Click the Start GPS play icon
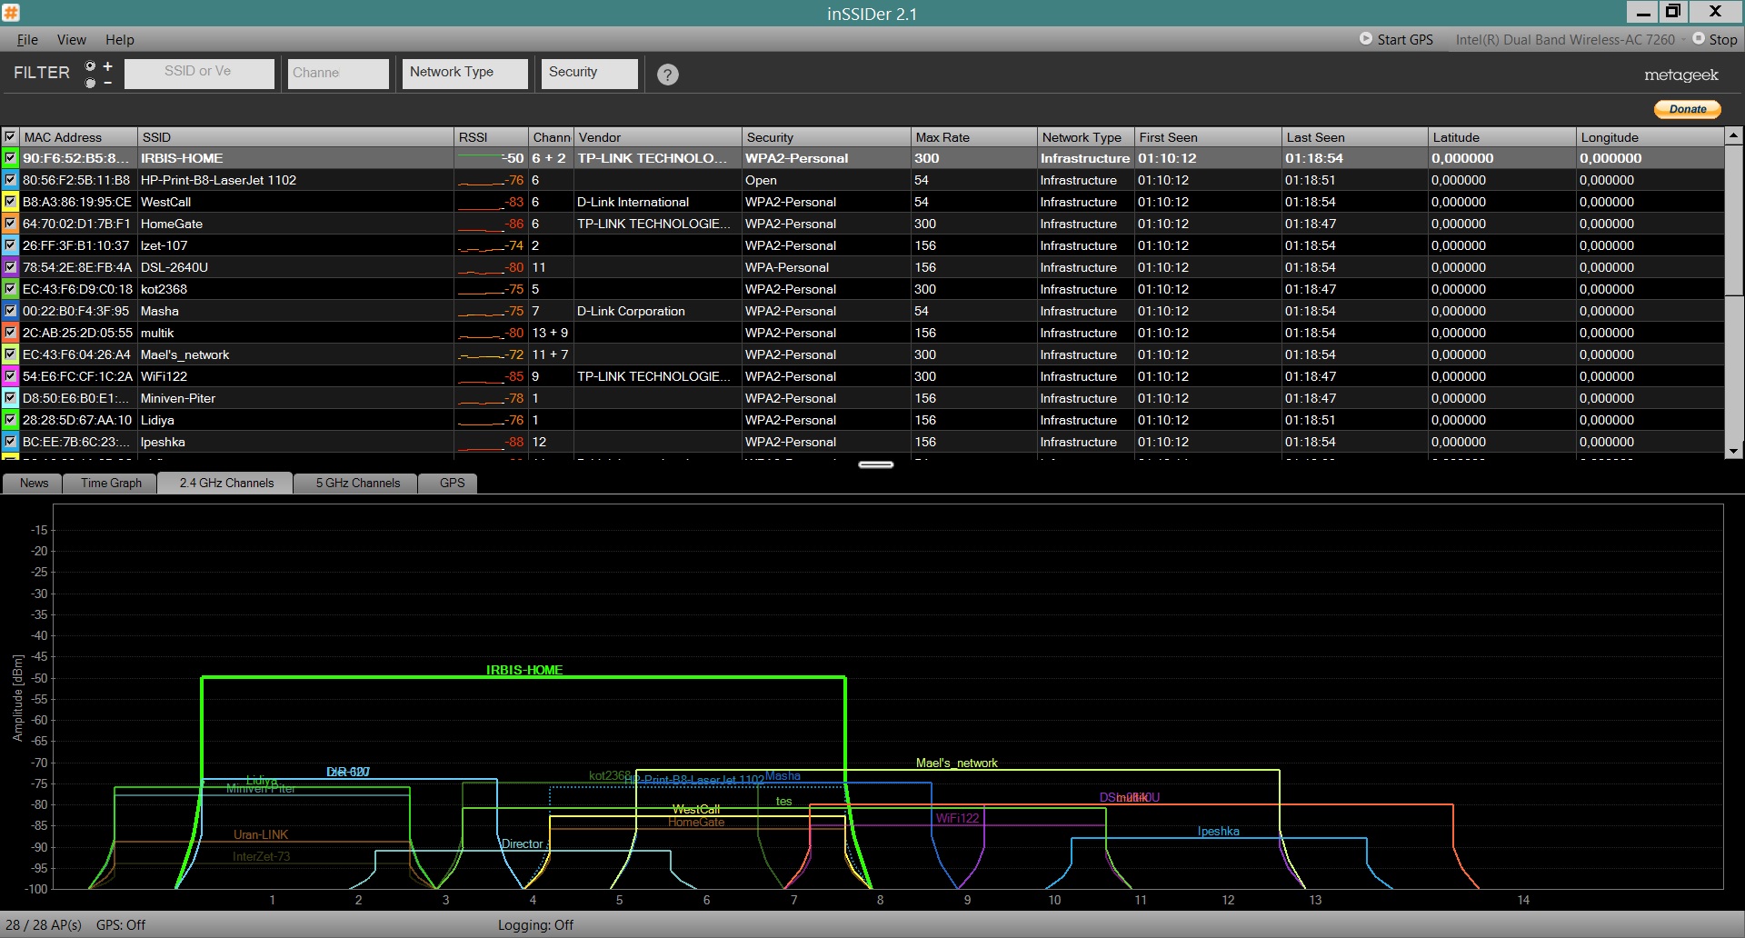Screen dimensions: 1745x938 pos(1365,39)
